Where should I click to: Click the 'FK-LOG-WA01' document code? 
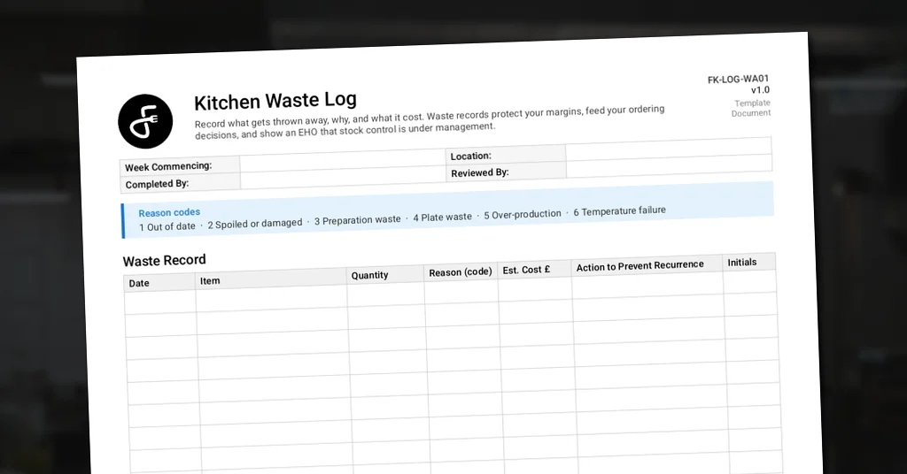point(738,79)
